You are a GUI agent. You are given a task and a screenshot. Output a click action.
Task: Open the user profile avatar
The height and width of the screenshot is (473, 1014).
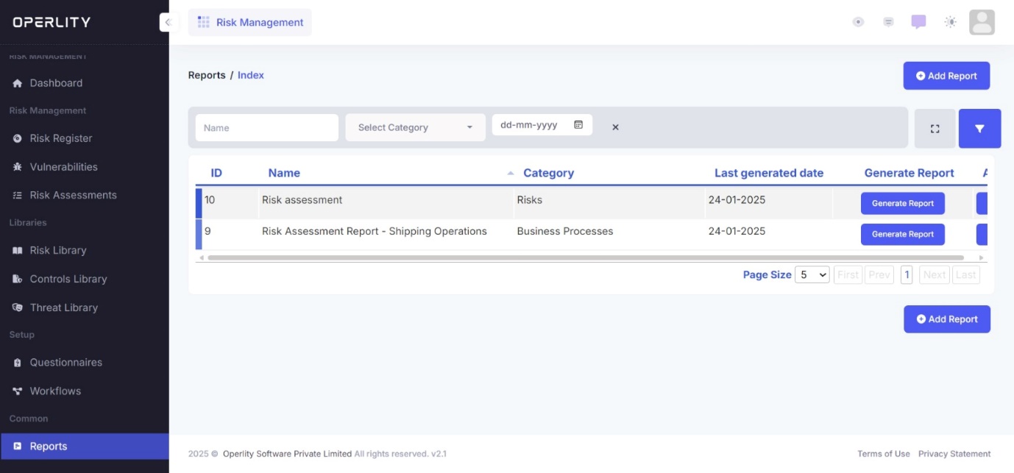(982, 22)
